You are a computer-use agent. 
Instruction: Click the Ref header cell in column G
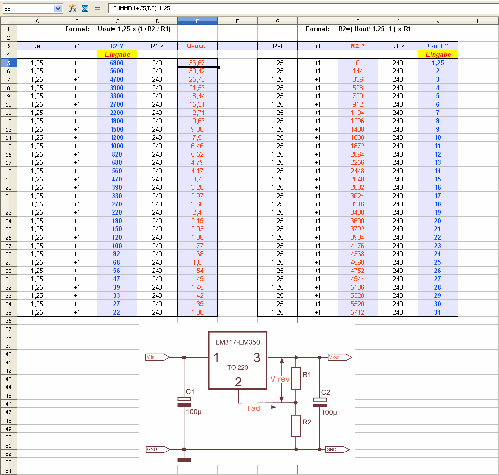coord(277,46)
